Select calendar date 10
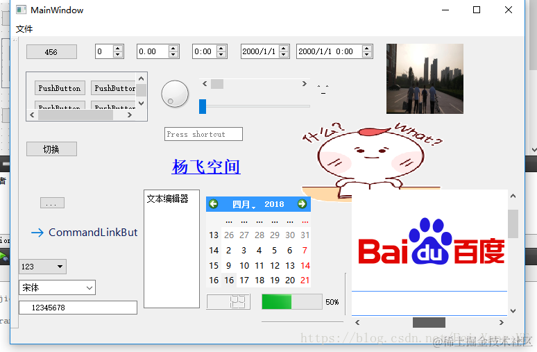 (x=244, y=266)
